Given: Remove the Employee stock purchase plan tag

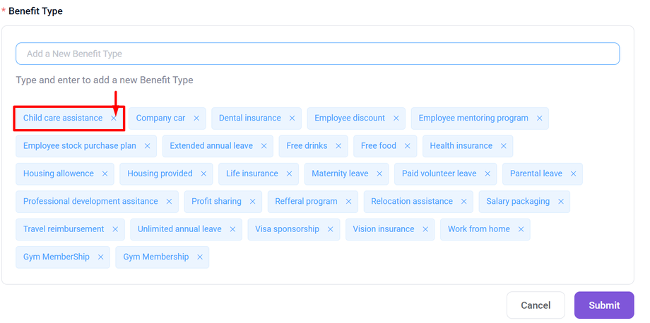Looking at the screenshot, I should pos(147,146).
